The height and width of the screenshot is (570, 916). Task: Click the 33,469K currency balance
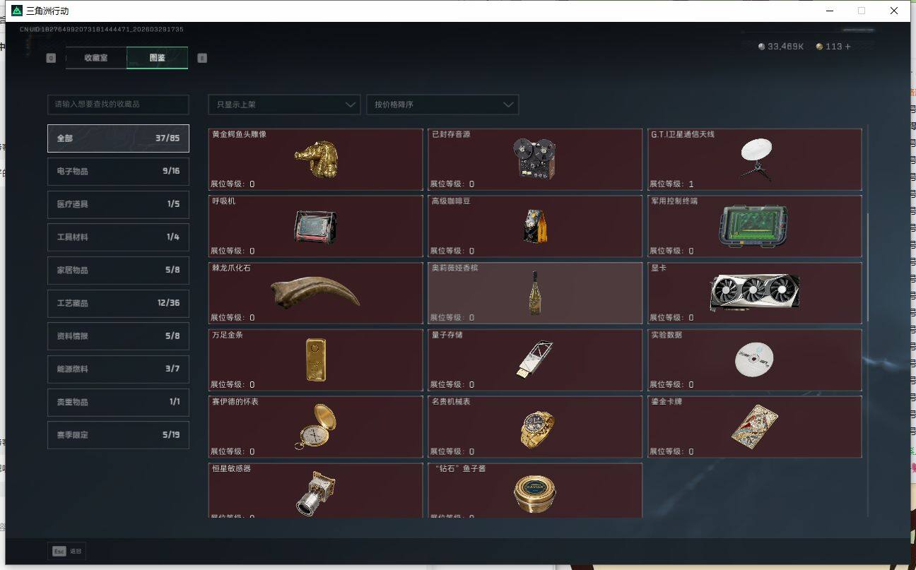(x=781, y=47)
